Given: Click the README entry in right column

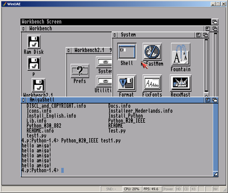Looking at the screenshot, I should tap(115, 125).
